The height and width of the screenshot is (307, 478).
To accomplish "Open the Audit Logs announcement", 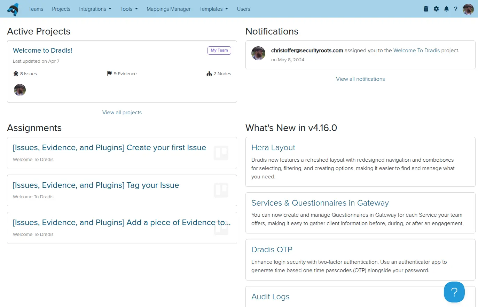I will 271,297.
